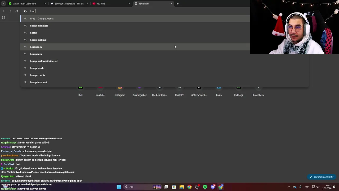Open Task View on the taskbar
The width and height of the screenshot is (339, 191).
(166, 187)
